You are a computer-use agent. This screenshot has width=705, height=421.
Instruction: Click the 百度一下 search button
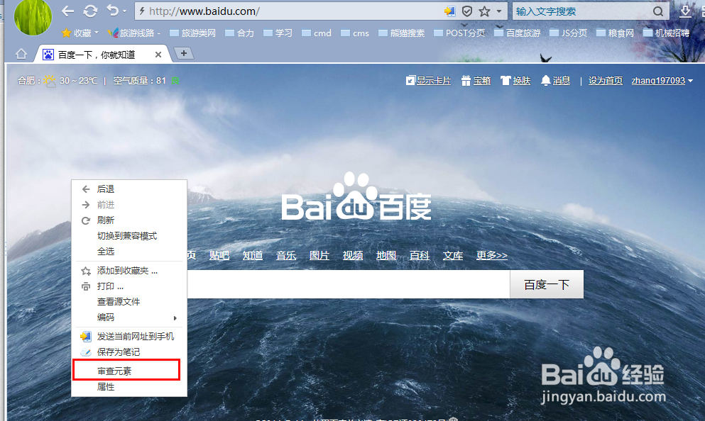[x=547, y=284]
